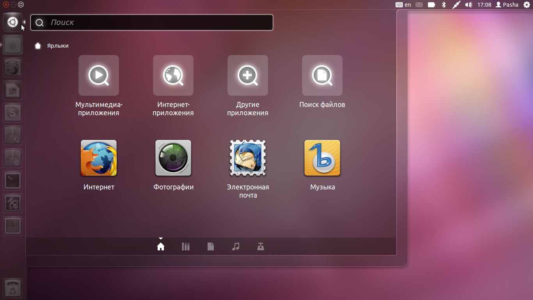Open the Skype launcher icon
This screenshot has width=533, height=300.
click(12, 113)
